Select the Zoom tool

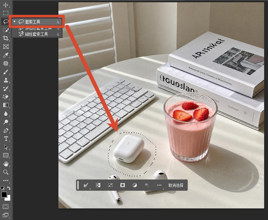[6, 172]
